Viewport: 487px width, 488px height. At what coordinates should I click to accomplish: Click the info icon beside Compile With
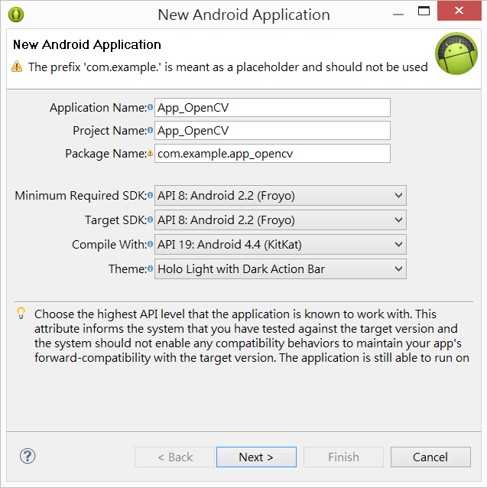(x=150, y=244)
